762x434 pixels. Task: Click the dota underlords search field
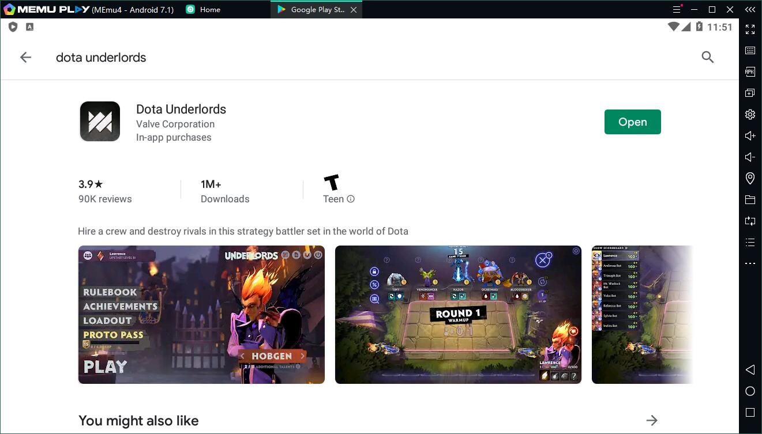point(101,57)
